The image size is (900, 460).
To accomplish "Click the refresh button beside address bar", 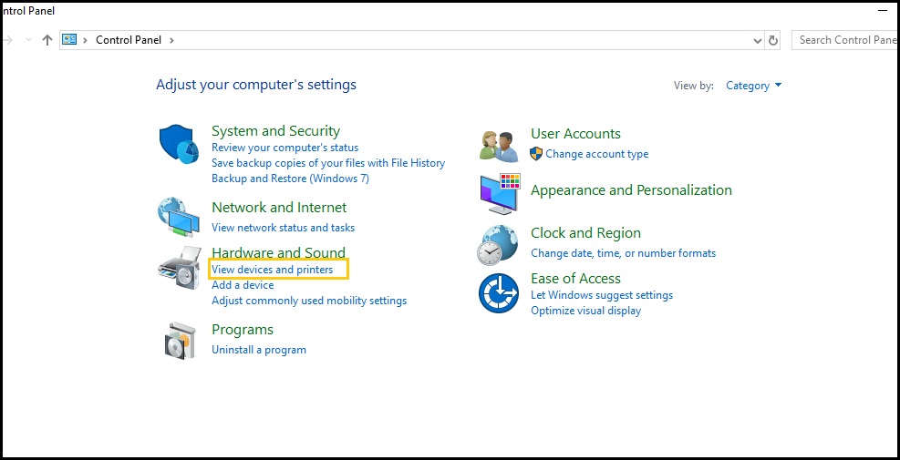I will tap(773, 40).
